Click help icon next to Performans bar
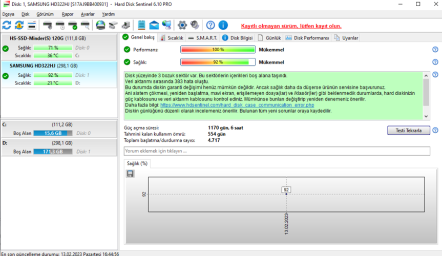 coord(435,50)
